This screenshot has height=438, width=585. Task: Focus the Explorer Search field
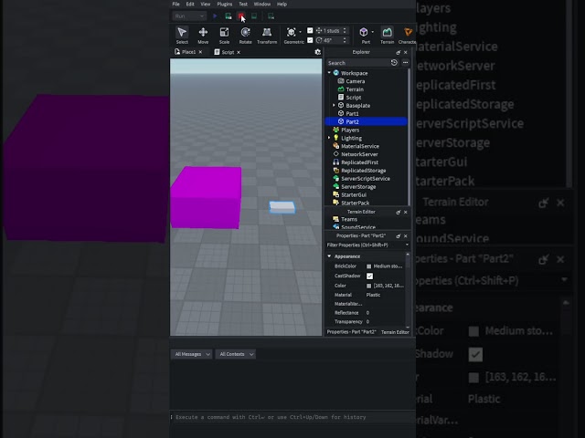pos(357,63)
